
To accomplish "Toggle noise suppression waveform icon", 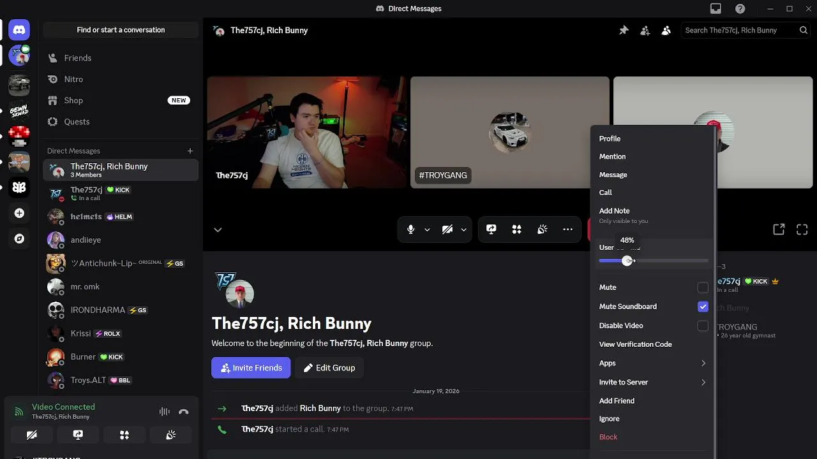I will tap(164, 412).
